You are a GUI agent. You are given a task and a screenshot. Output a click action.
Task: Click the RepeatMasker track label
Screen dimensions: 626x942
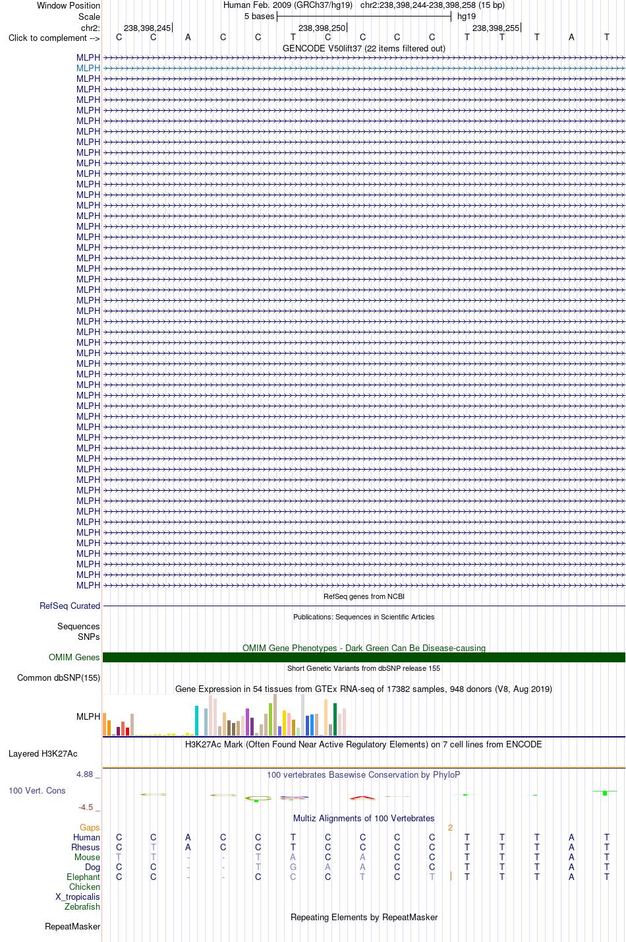coord(72,926)
